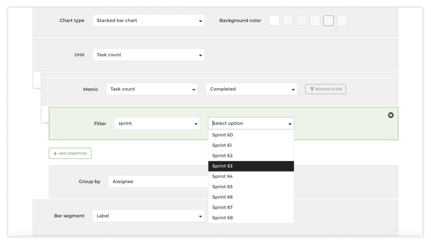Open the Completed status dropdown

(x=252, y=89)
